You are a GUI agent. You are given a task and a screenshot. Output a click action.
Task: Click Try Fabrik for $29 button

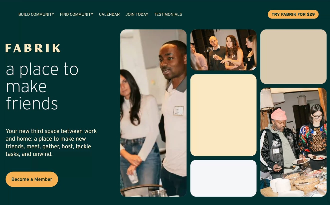point(293,14)
